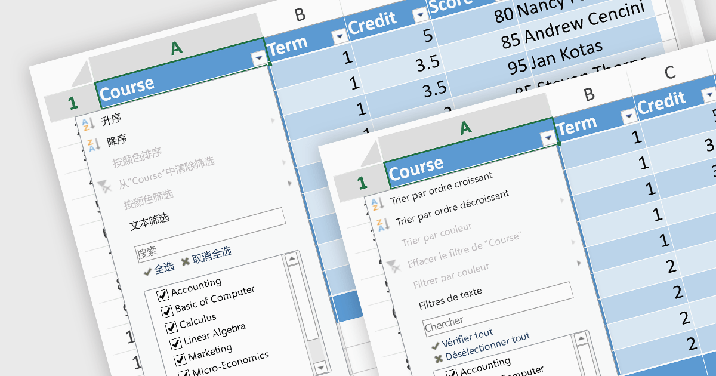Open Credit filter dropdown in French sheet

coord(709,94)
